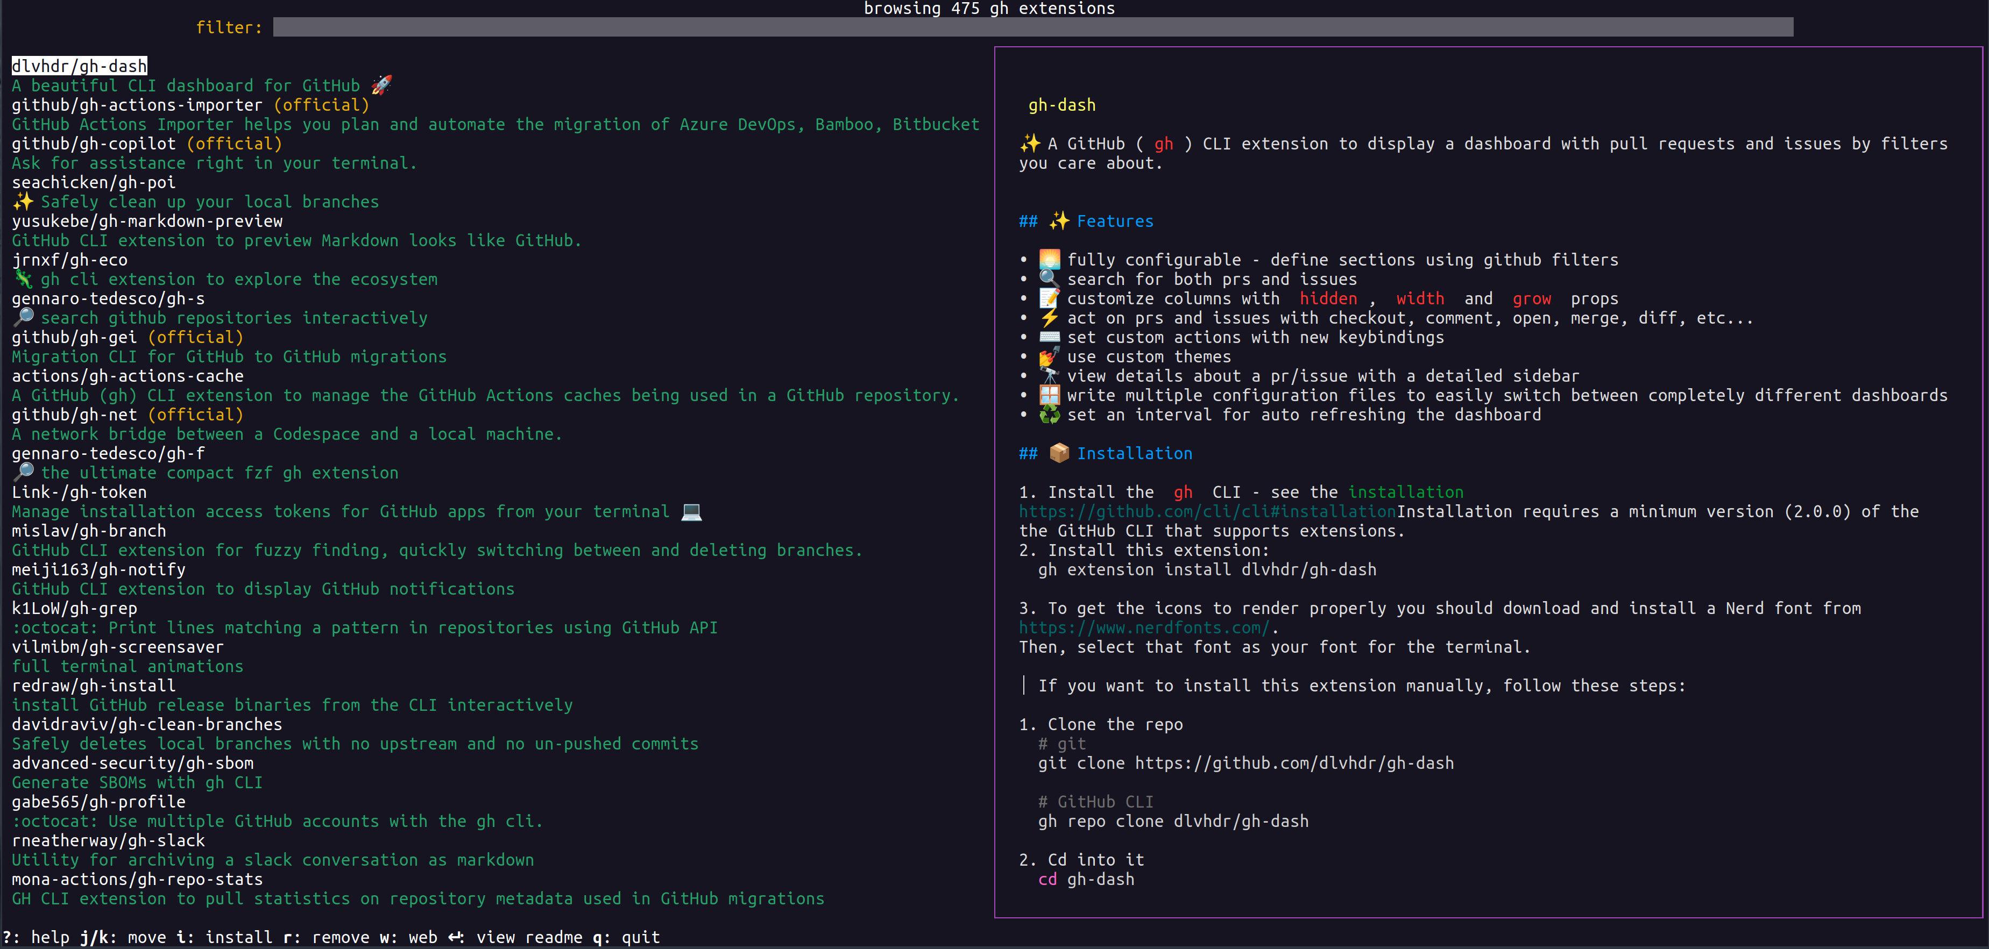Click the sparkles icon next to gh-poi
The height and width of the screenshot is (949, 1989).
pos(23,202)
